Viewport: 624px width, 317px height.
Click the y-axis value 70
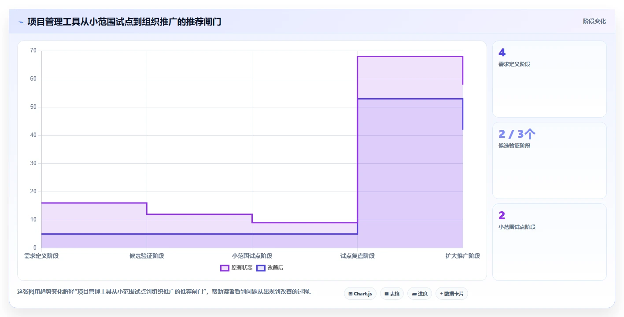[x=33, y=51]
